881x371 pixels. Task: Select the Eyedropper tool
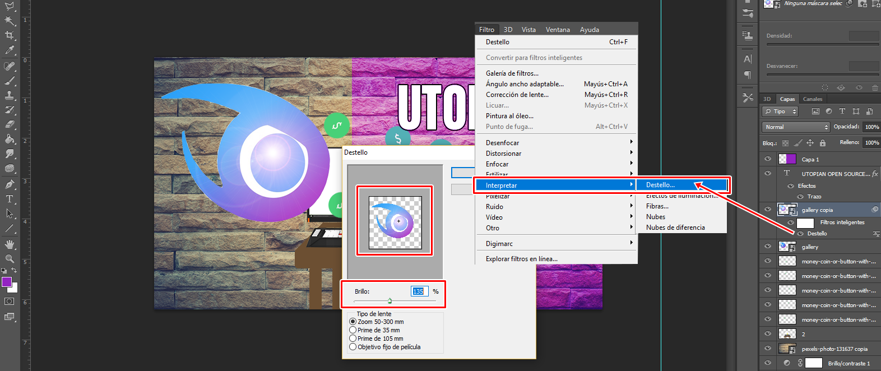10,50
